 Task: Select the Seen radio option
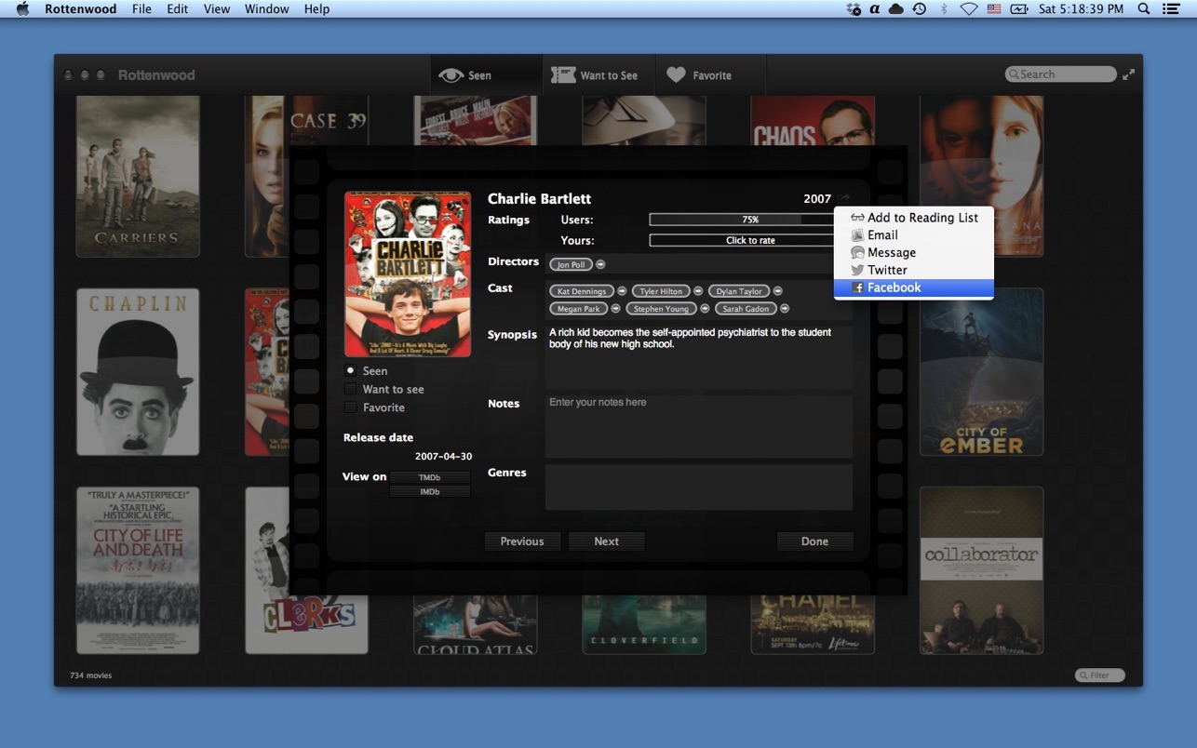tap(351, 370)
